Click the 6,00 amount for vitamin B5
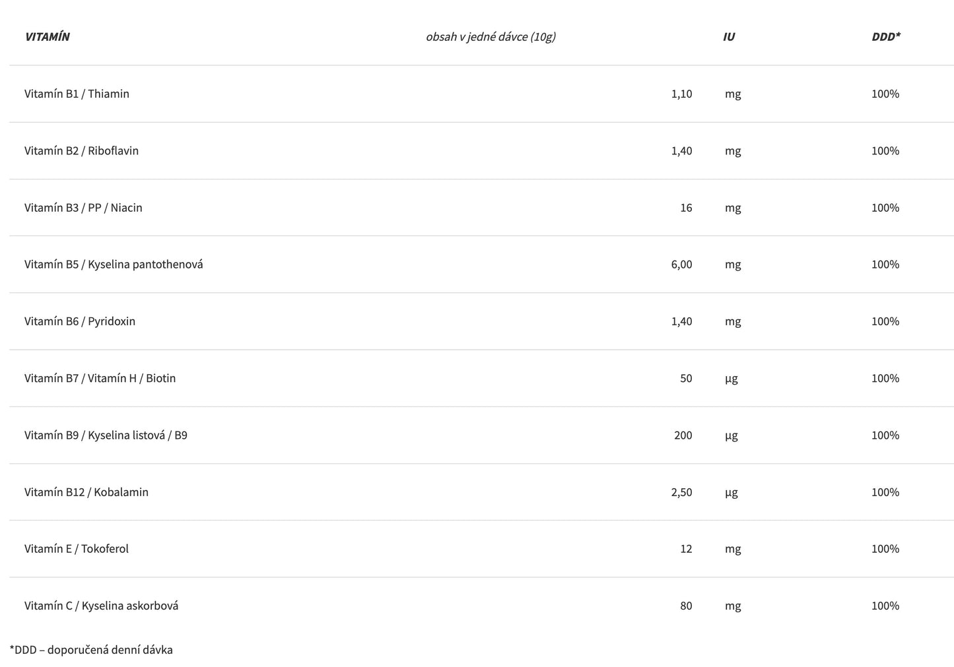 [681, 265]
